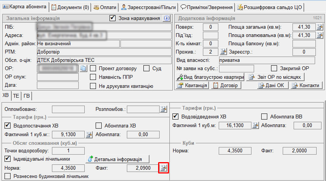The image size is (326, 181).
Task: Switch to the Оплати tab
Action: click(x=105, y=7)
